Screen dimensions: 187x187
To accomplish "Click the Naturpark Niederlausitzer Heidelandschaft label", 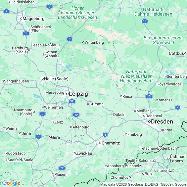I will (136, 76).
